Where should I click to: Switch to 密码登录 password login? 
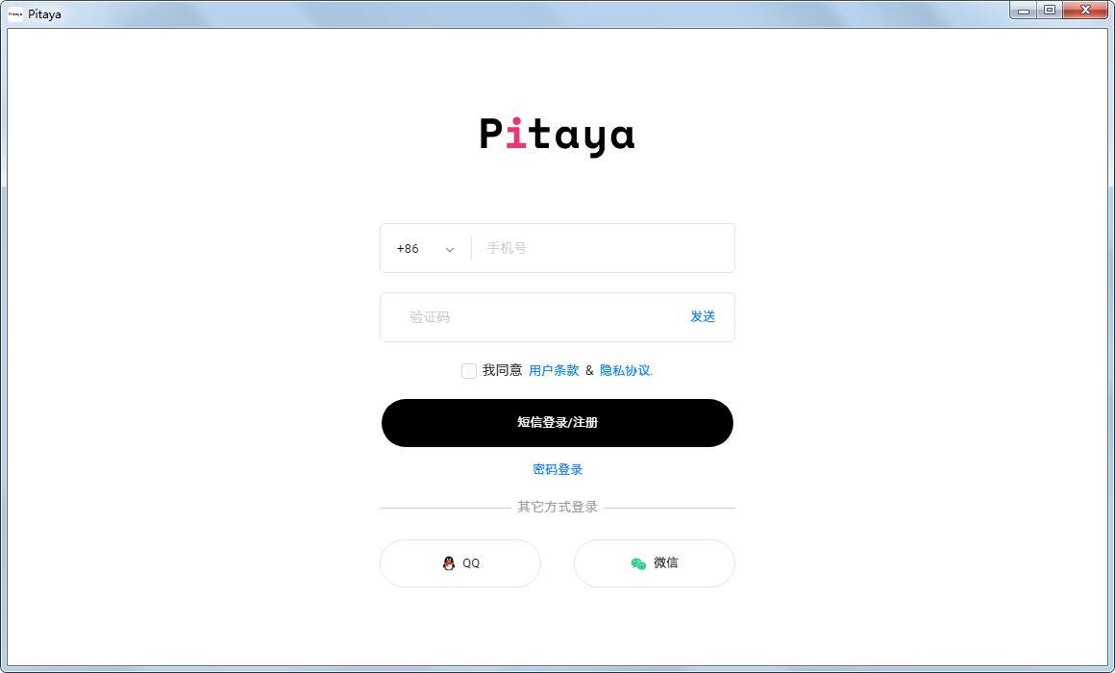click(557, 469)
